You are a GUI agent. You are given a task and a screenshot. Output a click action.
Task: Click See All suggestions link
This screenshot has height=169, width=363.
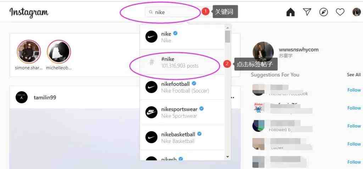coord(354,74)
